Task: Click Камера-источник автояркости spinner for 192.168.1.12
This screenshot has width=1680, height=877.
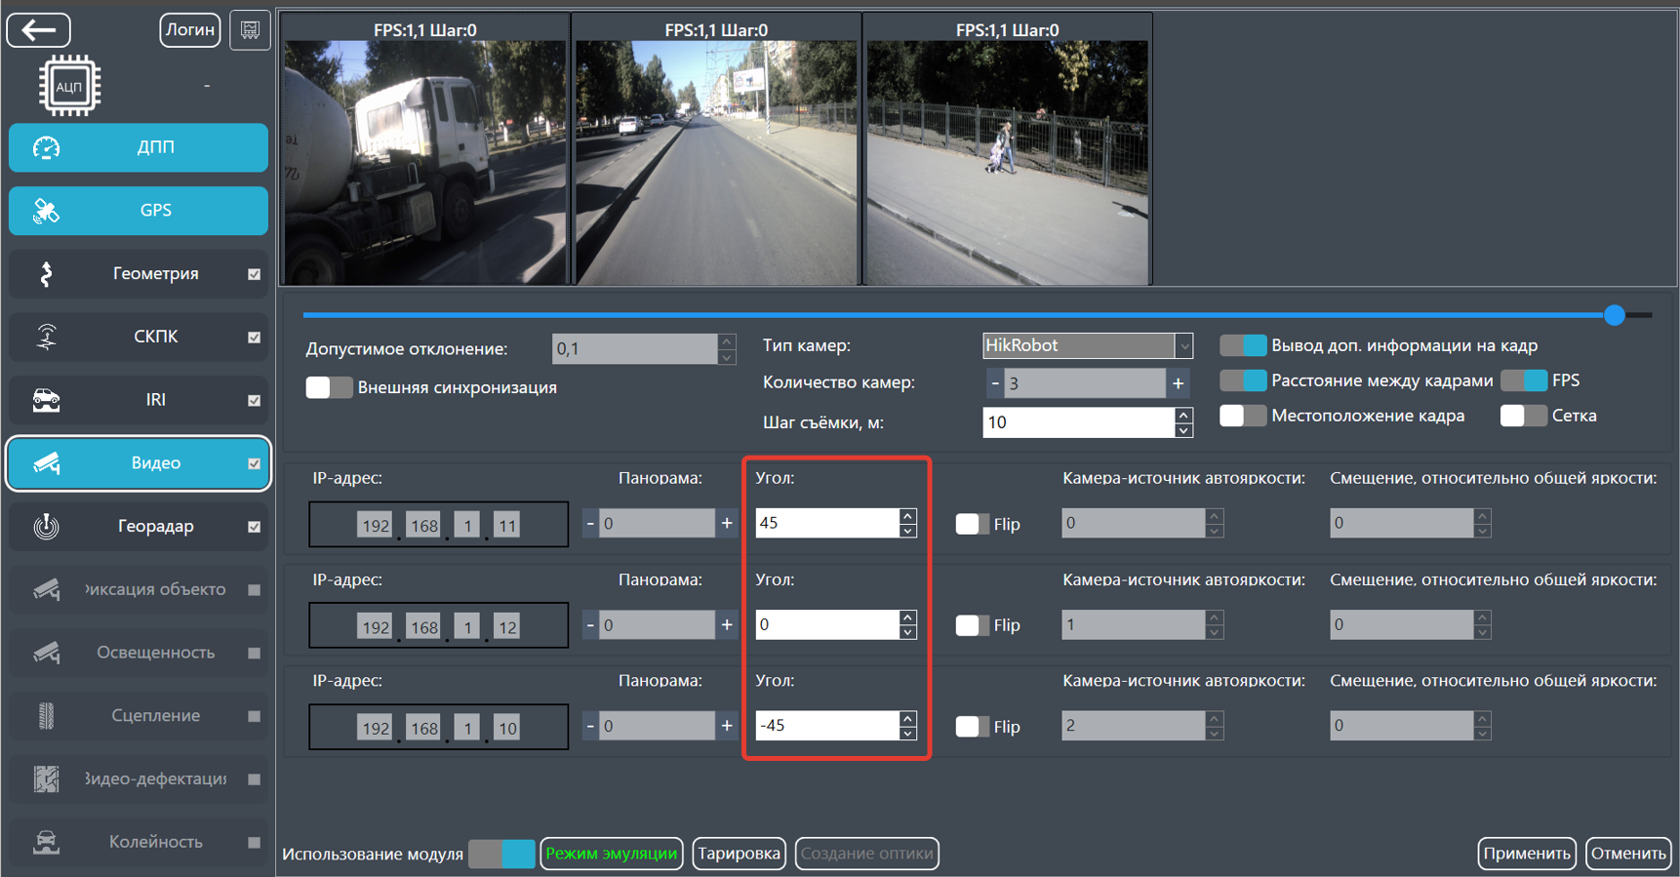Action: pyautogui.click(x=1215, y=624)
